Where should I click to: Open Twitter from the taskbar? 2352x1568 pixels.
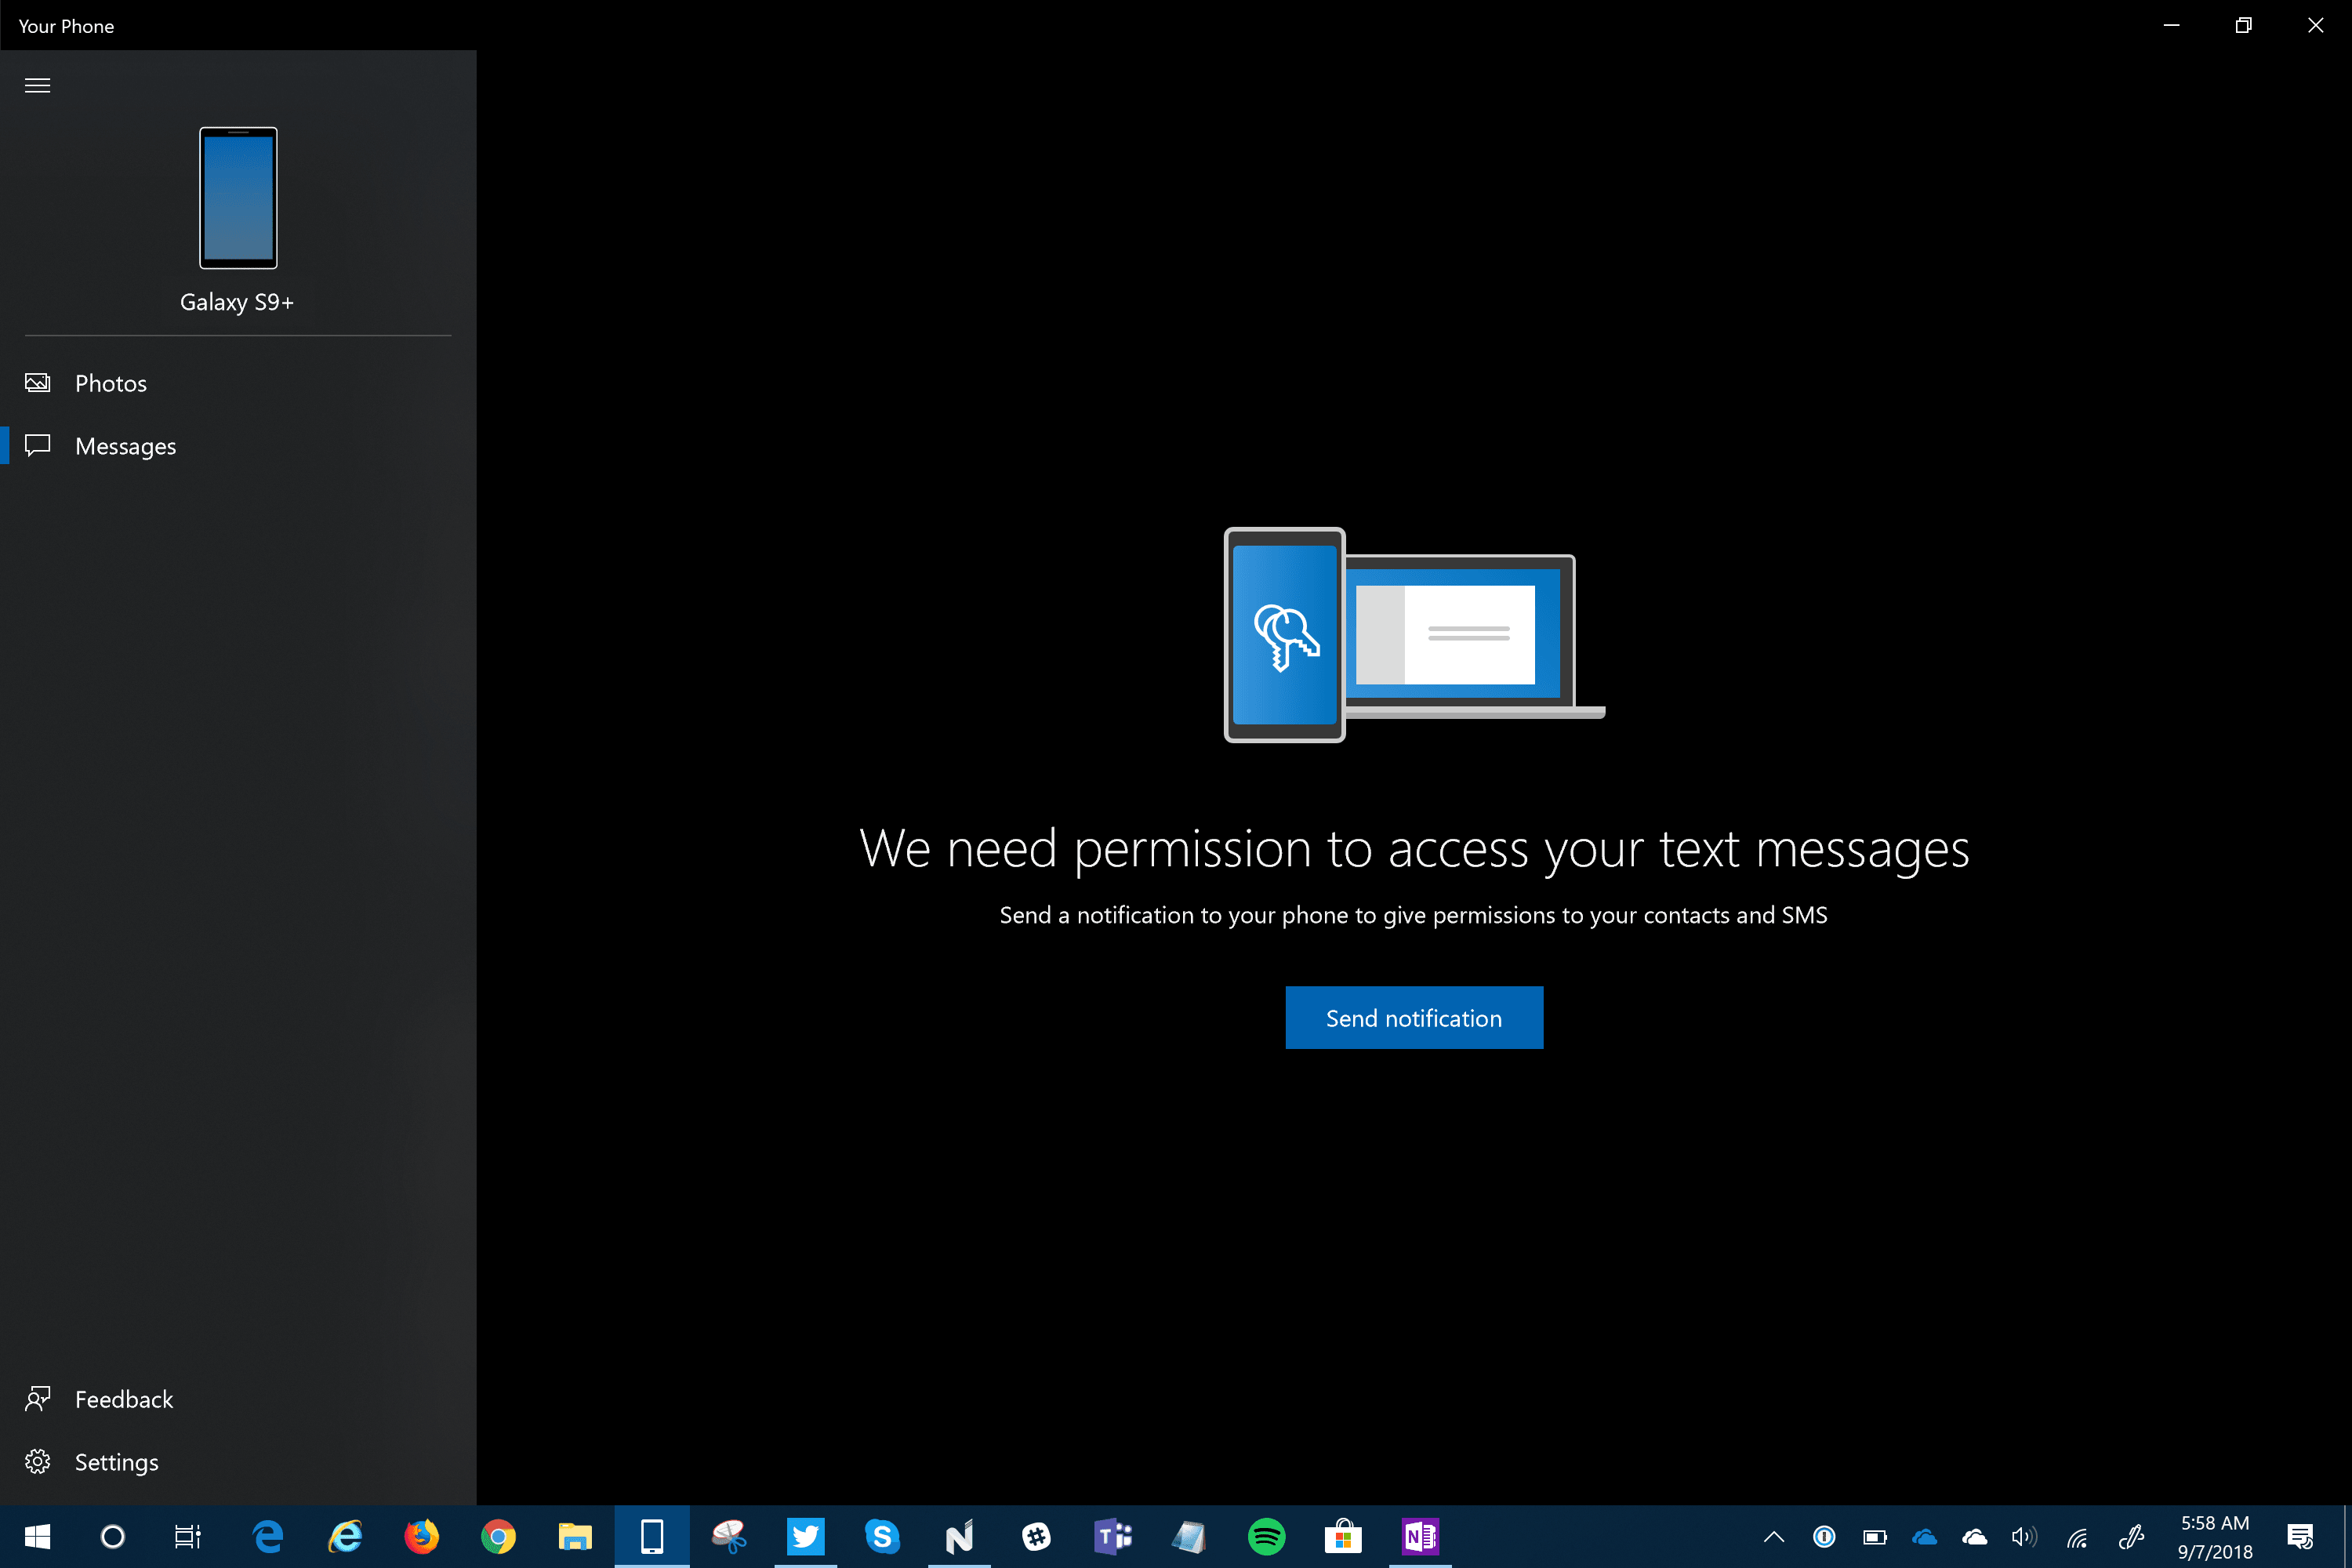point(806,1537)
